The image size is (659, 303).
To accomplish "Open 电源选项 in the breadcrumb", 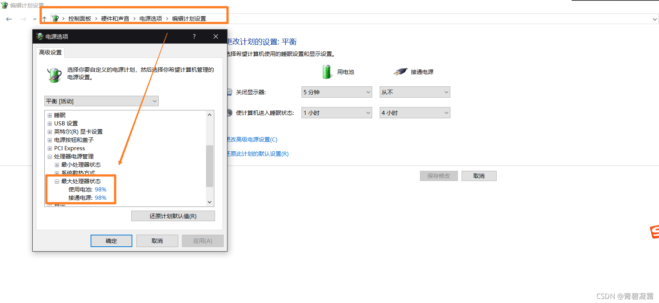I will [151, 18].
